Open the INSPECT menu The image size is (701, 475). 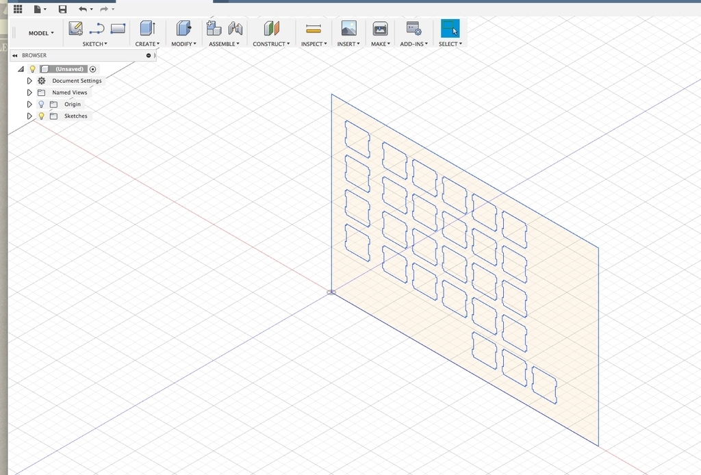point(314,44)
